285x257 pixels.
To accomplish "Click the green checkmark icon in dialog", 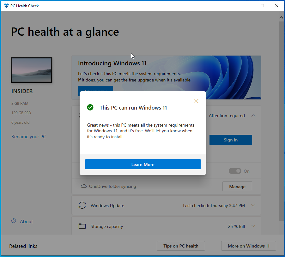I will [x=90, y=108].
